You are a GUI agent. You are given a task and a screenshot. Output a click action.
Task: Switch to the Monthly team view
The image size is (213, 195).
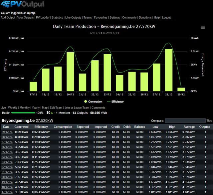pyautogui.click(x=25, y=108)
